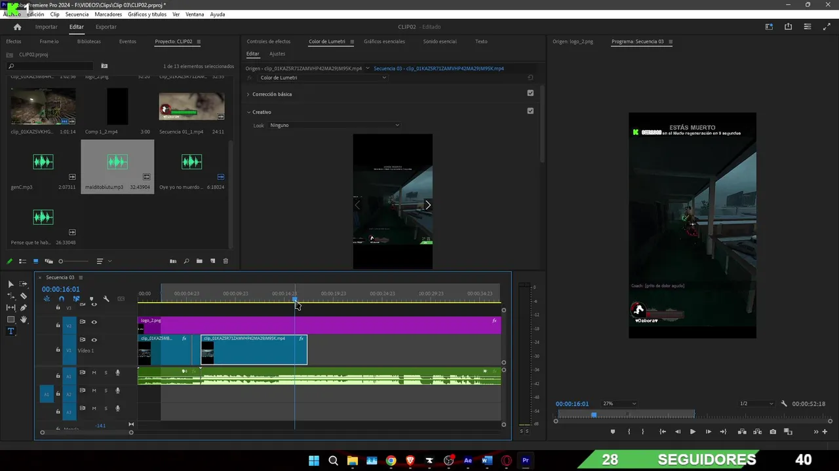839x471 pixels.
Task: Open sort icons dropdown in project panel
Action: tap(103, 261)
